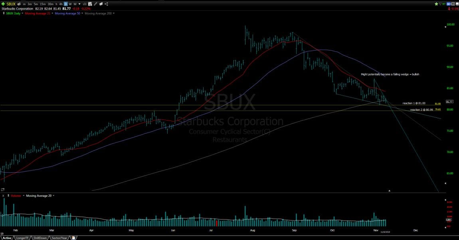This screenshot has width=459, height=240.
Task: Click the green RT real-time indicator
Action: (x=444, y=4)
